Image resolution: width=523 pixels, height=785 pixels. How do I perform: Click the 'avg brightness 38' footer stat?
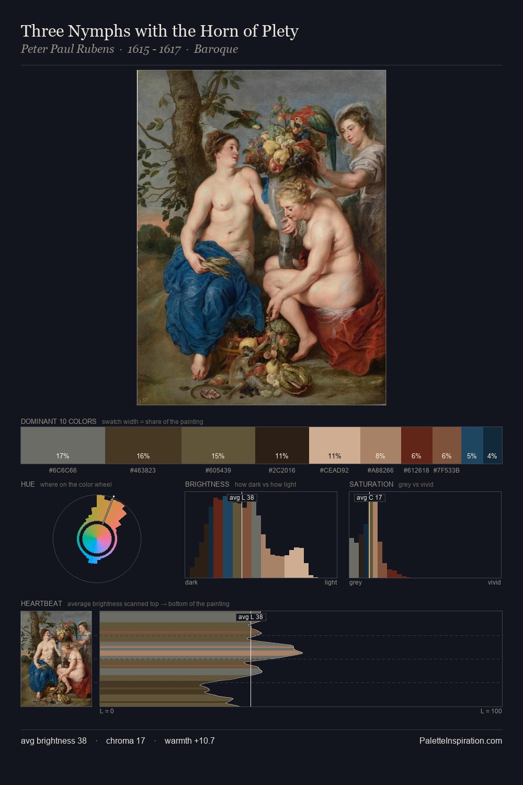tap(54, 741)
